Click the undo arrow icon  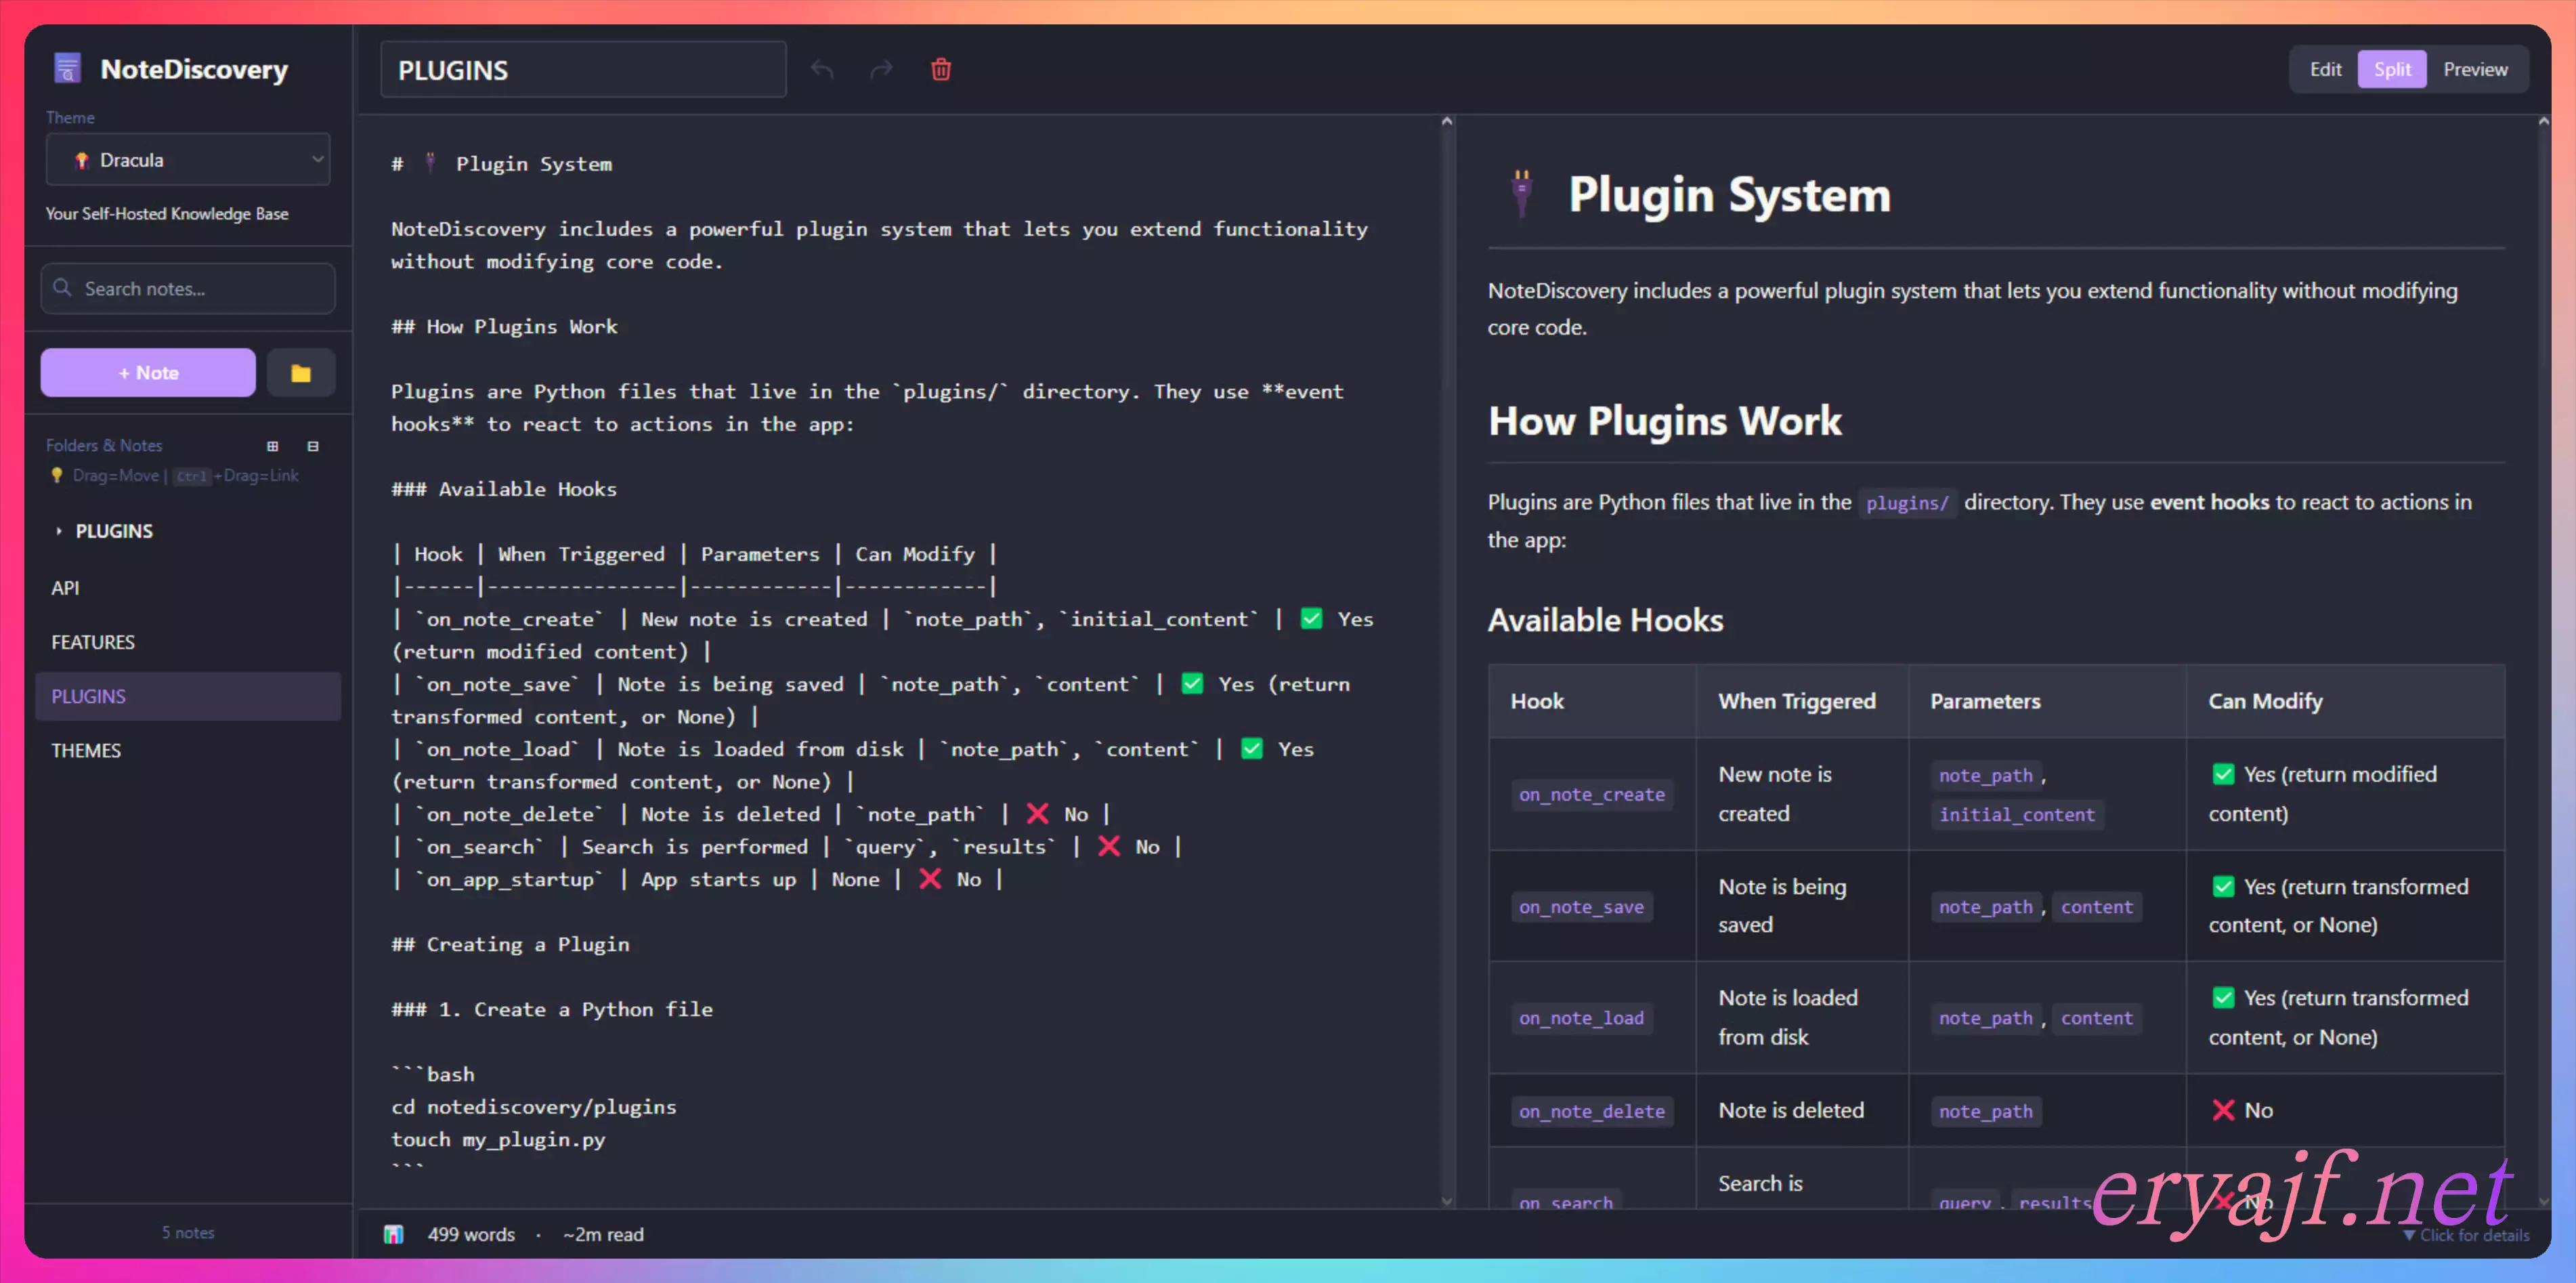822,69
